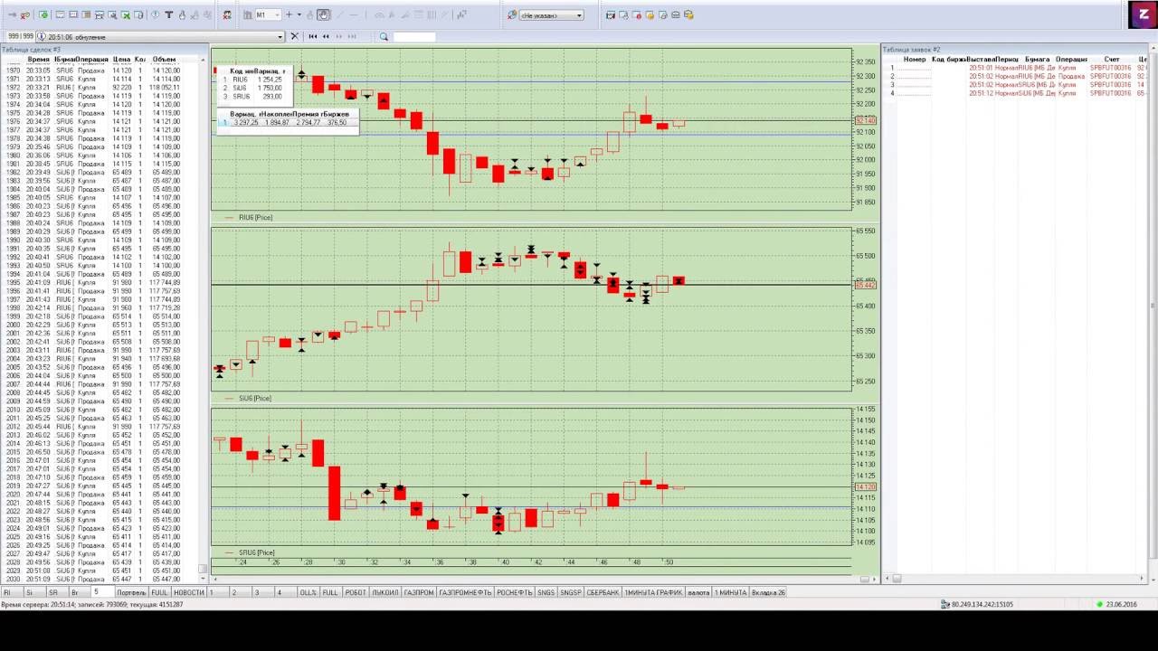Click the account filter icon beside 'Не указан'

point(512,15)
